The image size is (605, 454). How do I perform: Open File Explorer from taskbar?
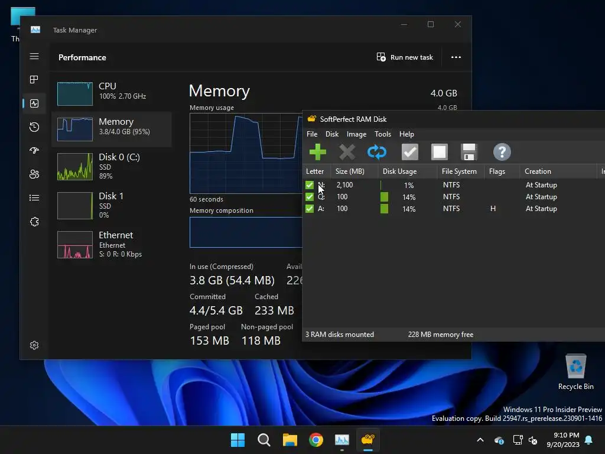[290, 440]
